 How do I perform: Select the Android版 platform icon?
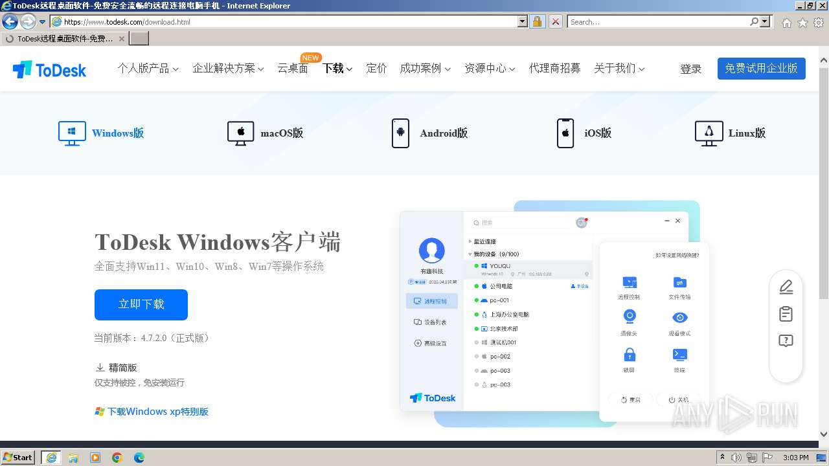coord(400,133)
